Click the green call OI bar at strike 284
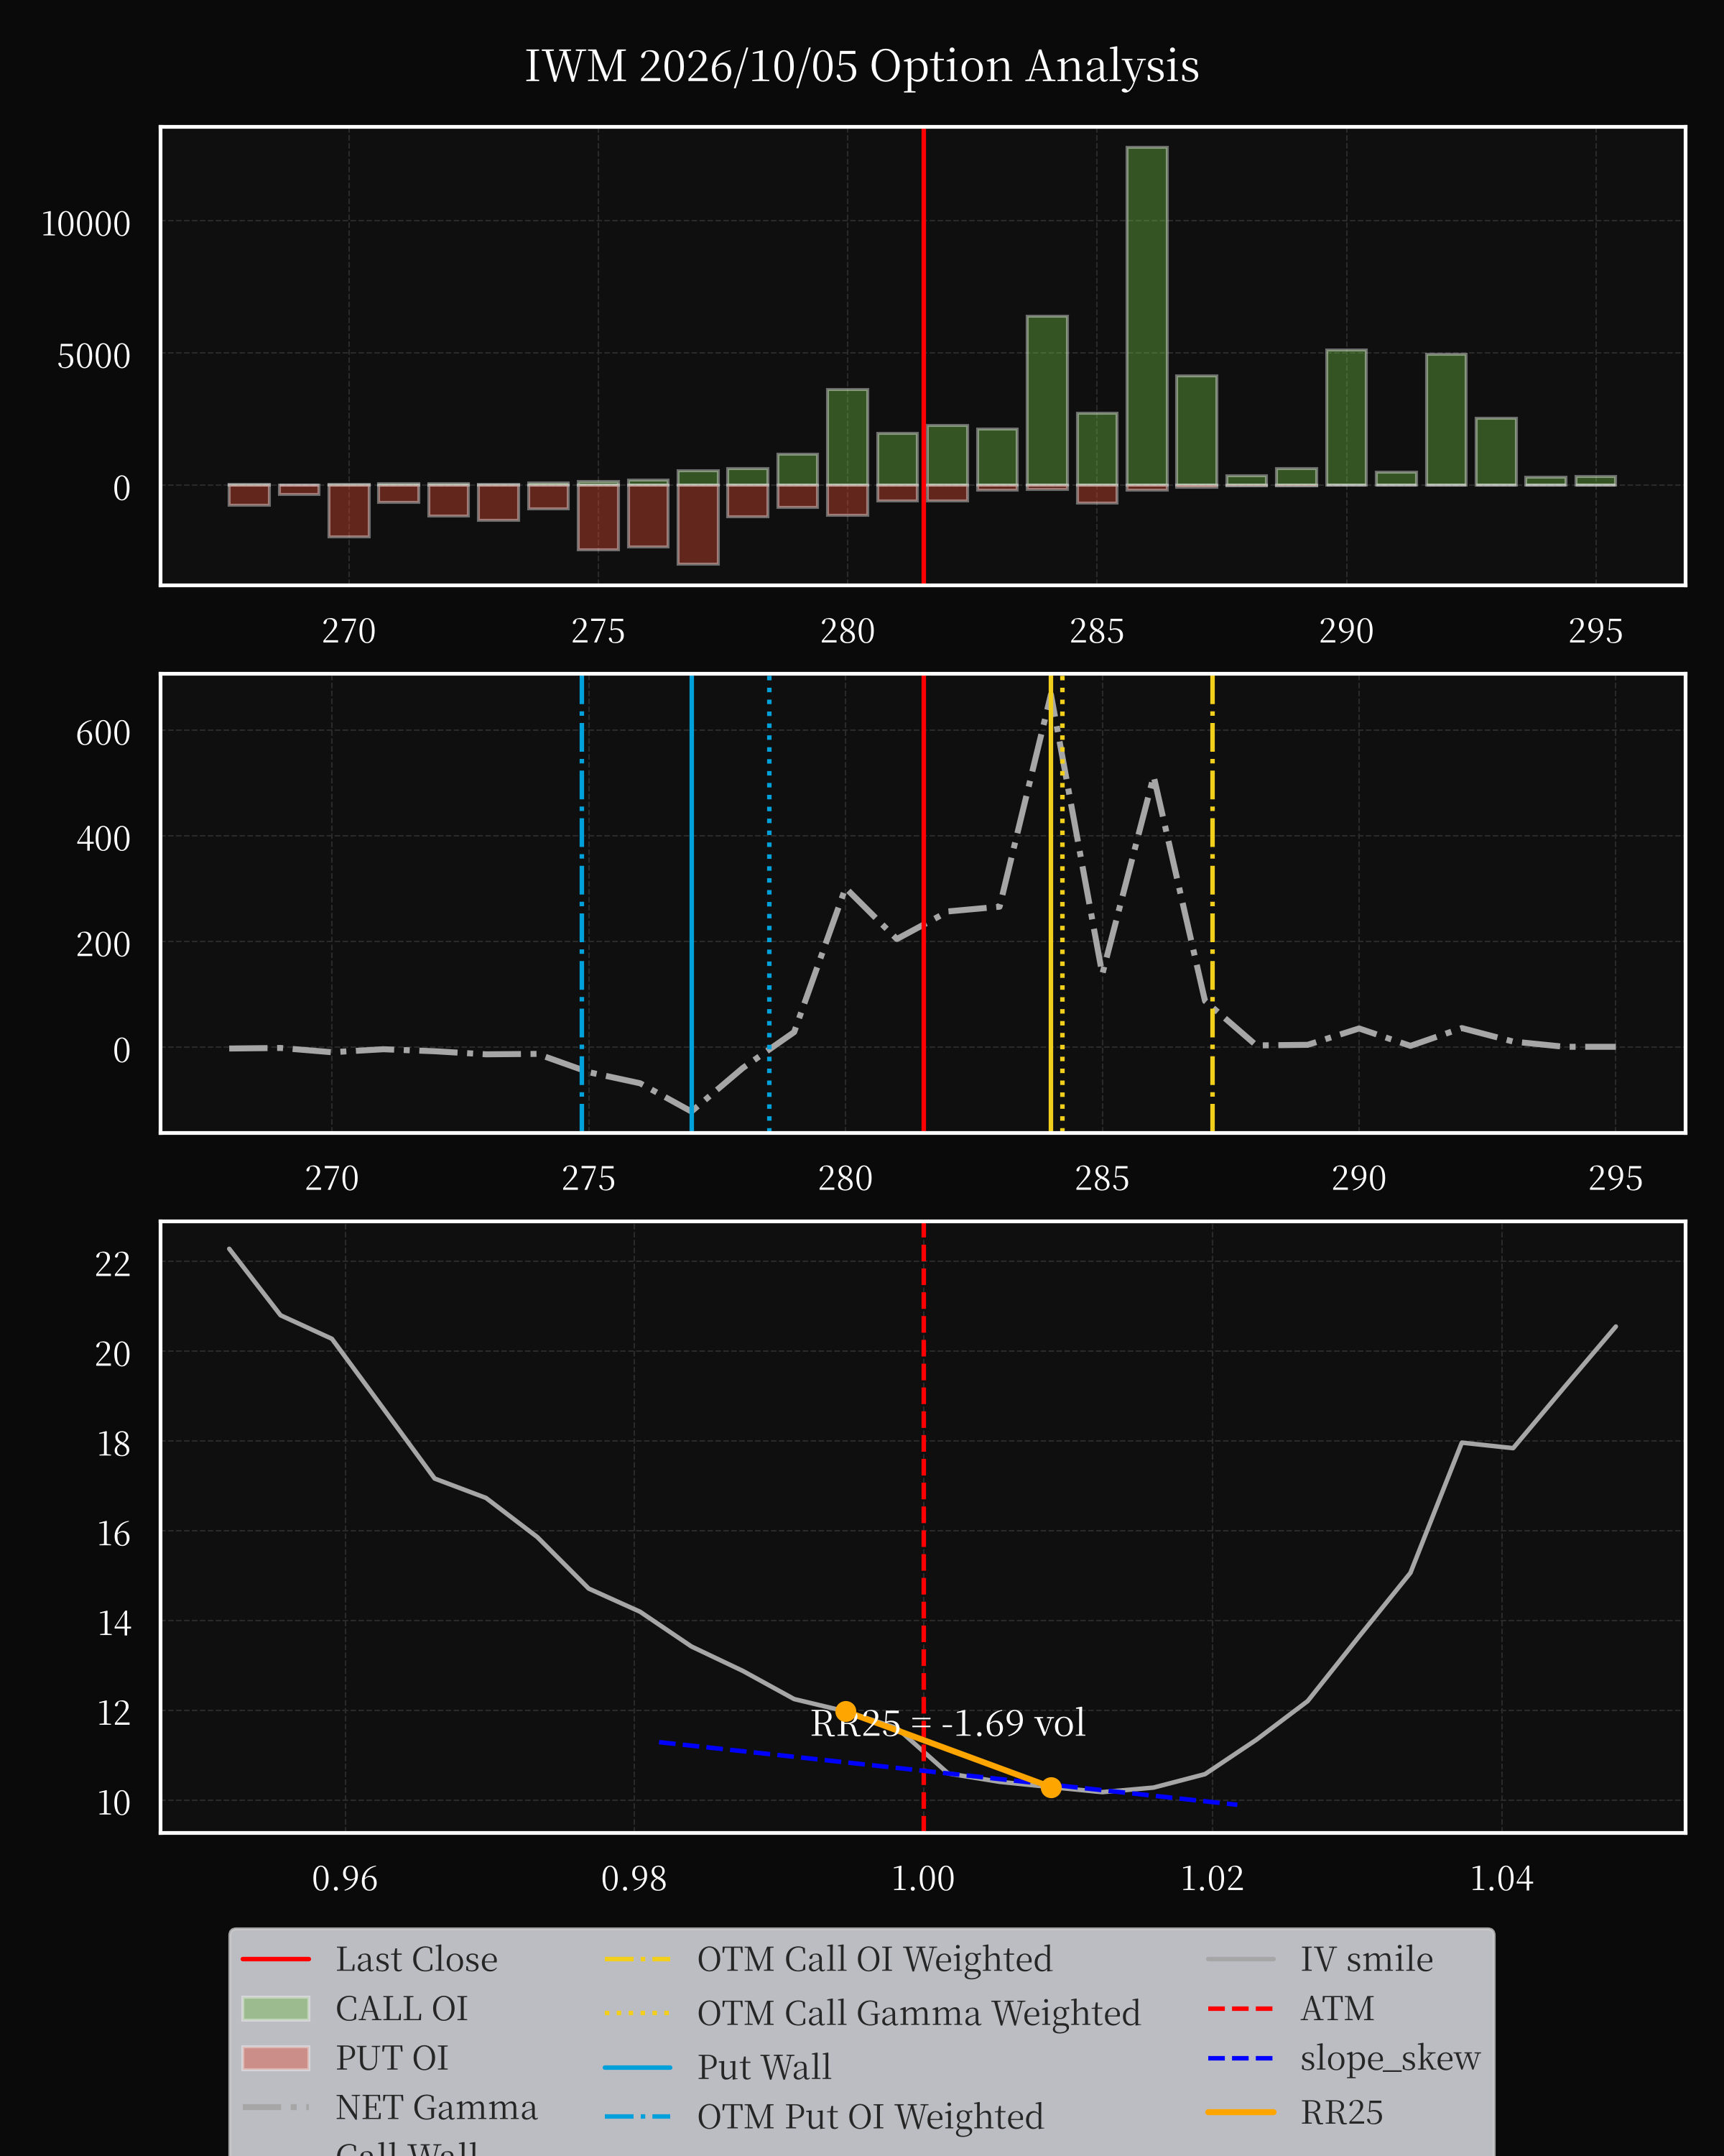The height and width of the screenshot is (2156, 1724). point(1047,401)
